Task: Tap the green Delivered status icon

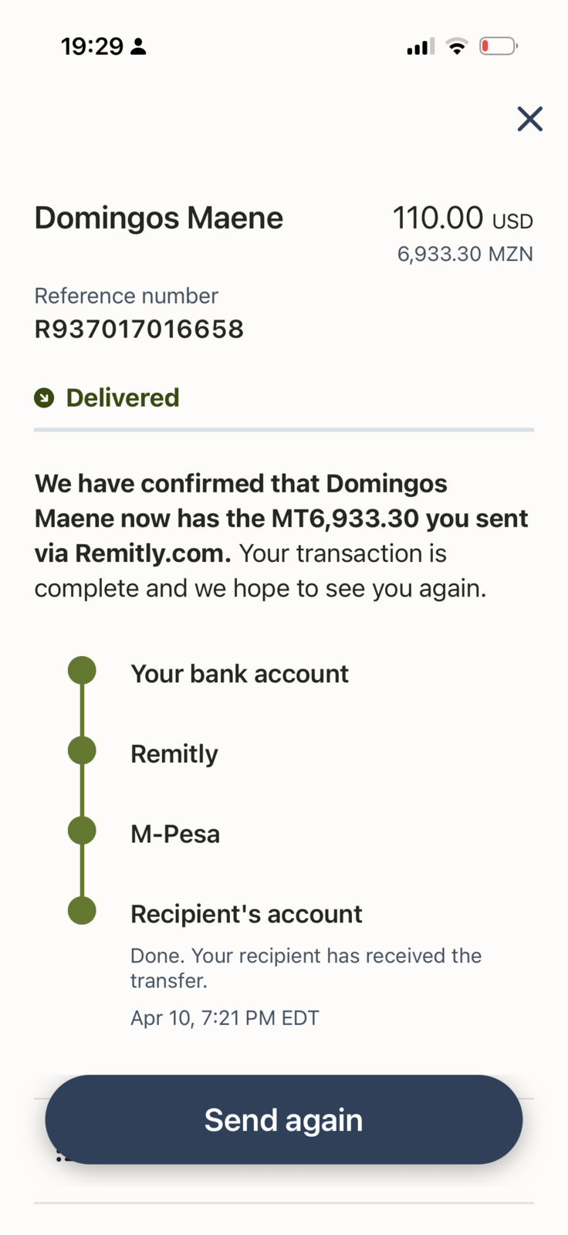Action: [x=44, y=398]
